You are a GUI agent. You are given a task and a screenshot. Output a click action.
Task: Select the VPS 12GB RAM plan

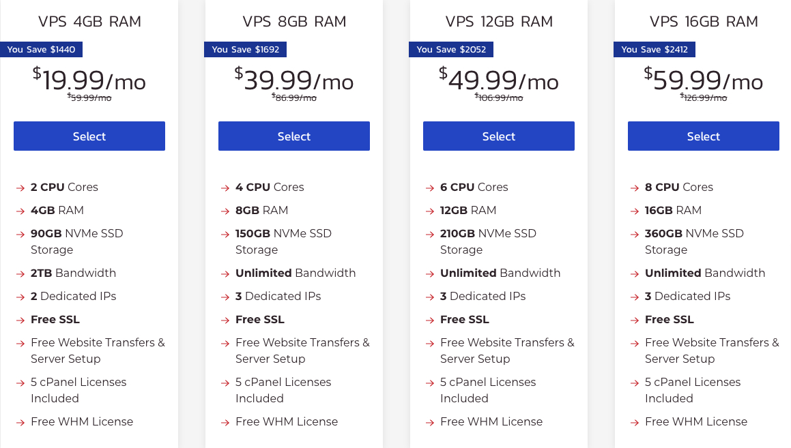[x=498, y=136]
